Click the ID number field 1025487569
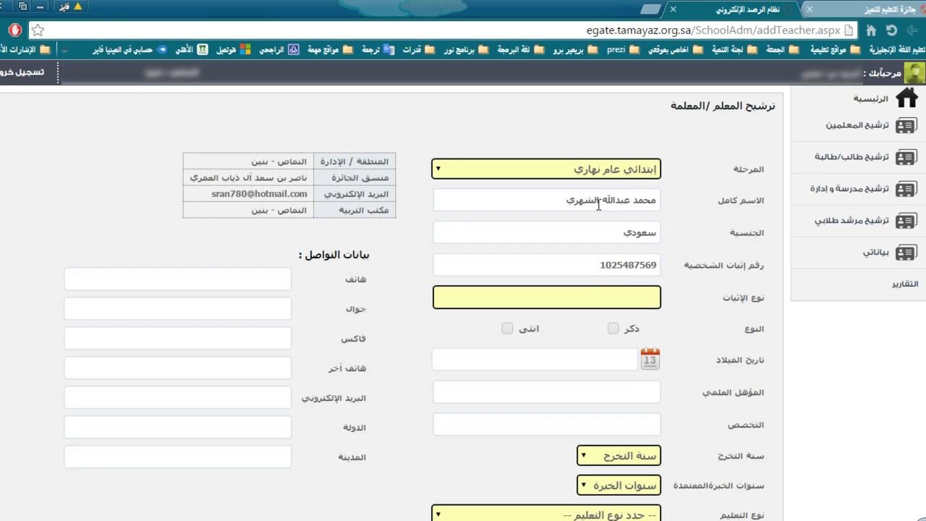The width and height of the screenshot is (926, 521). (x=546, y=265)
